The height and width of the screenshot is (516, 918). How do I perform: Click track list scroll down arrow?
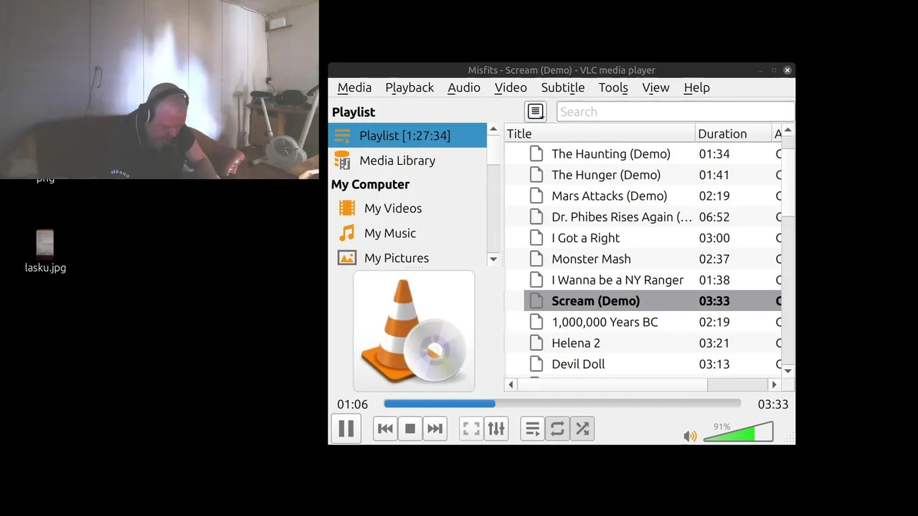tap(788, 371)
